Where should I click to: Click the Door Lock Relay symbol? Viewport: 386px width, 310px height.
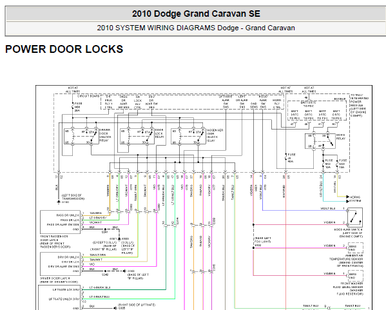[137, 137]
